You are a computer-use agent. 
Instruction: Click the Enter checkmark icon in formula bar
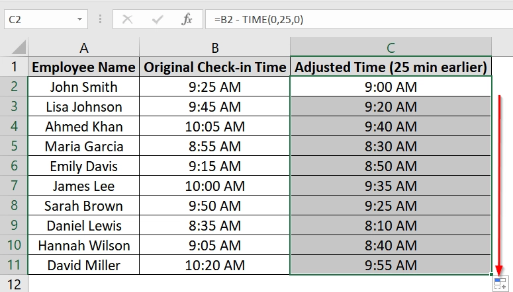158,19
